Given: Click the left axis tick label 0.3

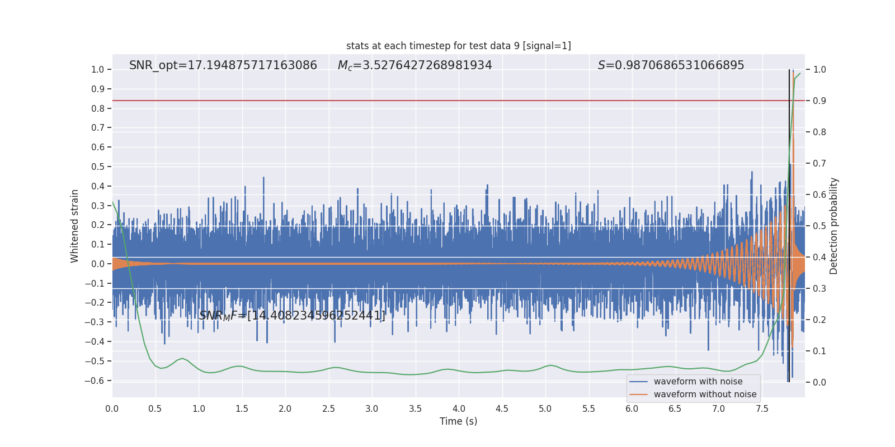Looking at the screenshot, I should point(98,206).
